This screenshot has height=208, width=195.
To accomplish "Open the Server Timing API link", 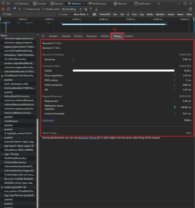I will [x=89, y=138].
